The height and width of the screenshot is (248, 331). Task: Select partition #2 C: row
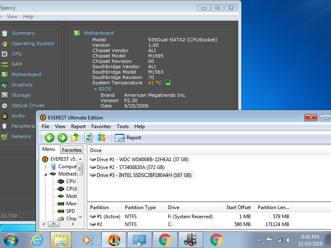(x=189, y=224)
